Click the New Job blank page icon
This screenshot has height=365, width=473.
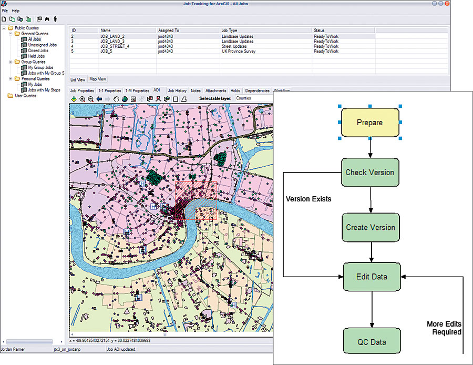point(4,19)
